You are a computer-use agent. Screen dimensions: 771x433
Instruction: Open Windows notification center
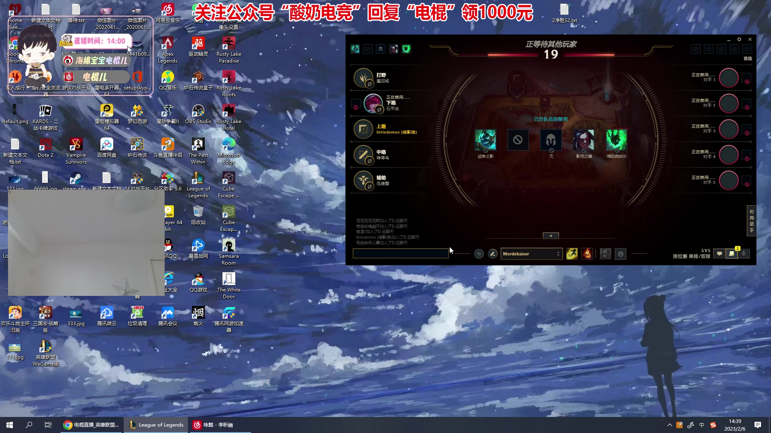pos(758,425)
